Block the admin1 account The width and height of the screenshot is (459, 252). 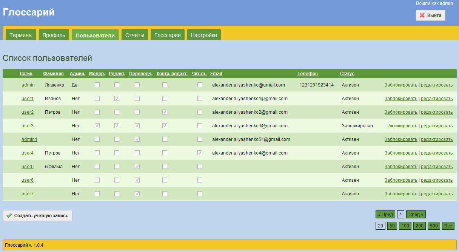[x=401, y=139]
